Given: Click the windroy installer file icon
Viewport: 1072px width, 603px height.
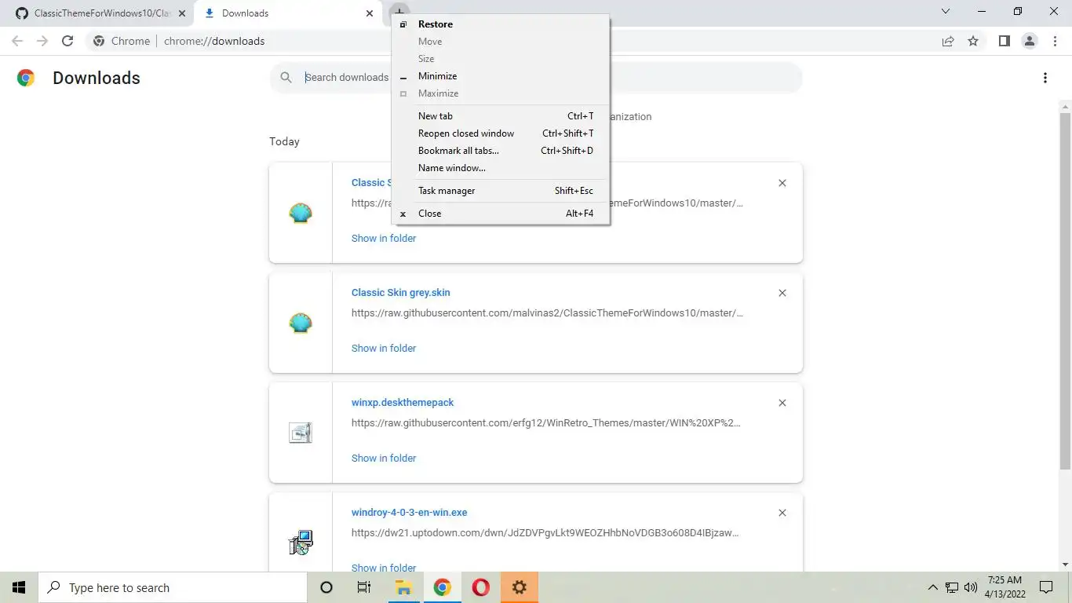Looking at the screenshot, I should coord(301,543).
